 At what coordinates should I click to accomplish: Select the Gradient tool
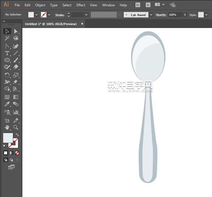16,97
